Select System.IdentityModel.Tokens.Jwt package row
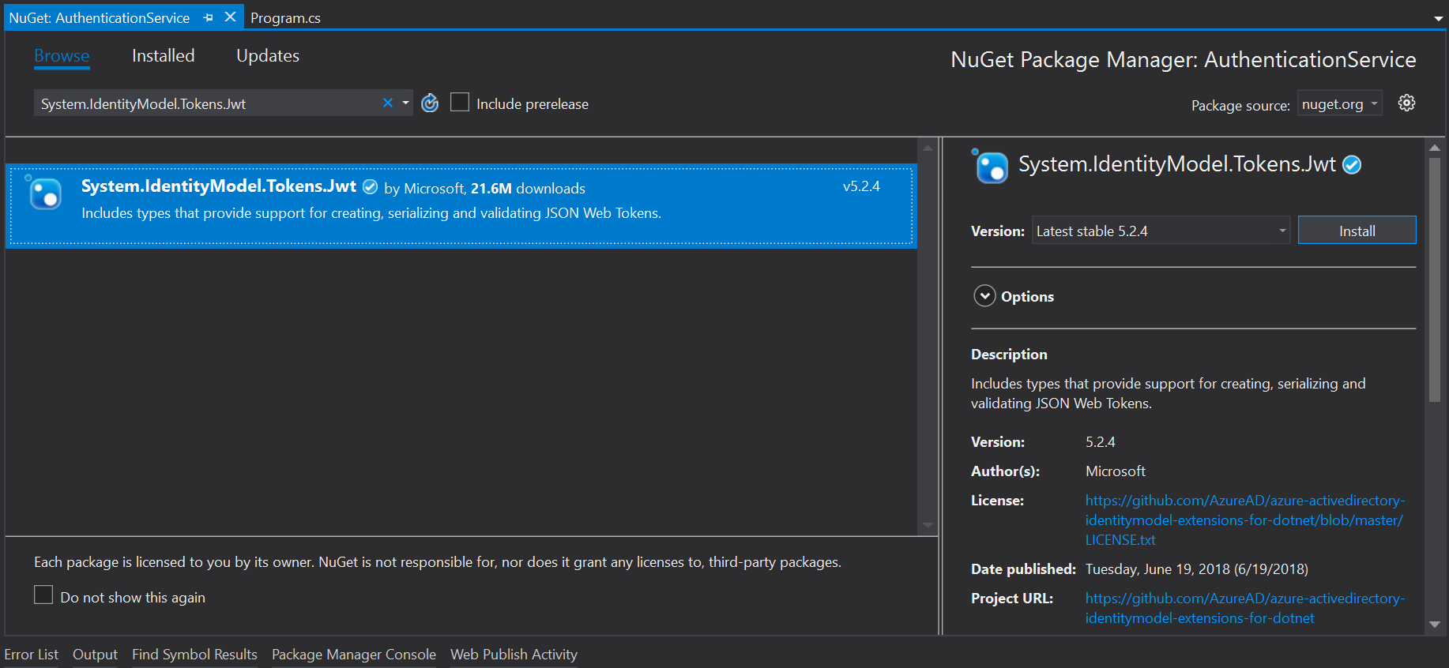The height and width of the screenshot is (668, 1449). pyautogui.click(x=461, y=206)
